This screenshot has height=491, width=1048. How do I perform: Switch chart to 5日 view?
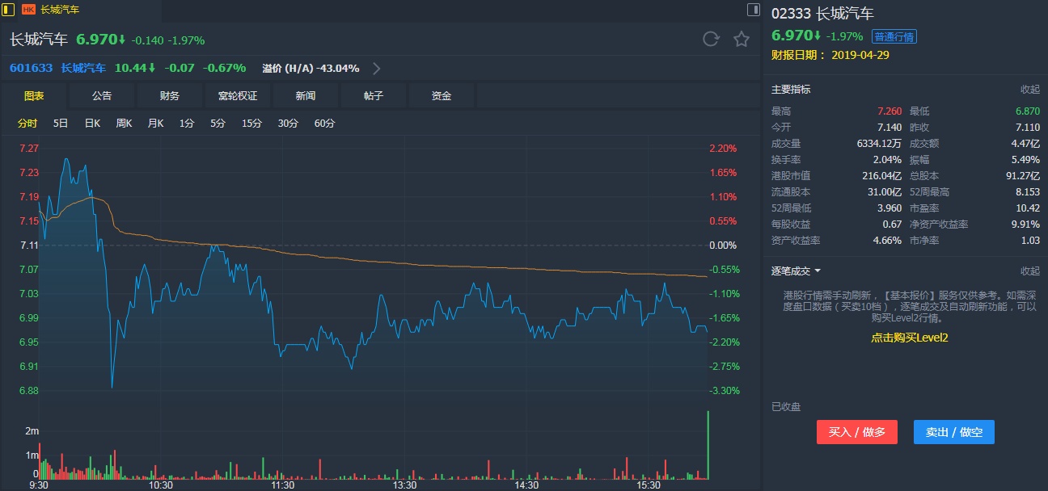pos(61,124)
